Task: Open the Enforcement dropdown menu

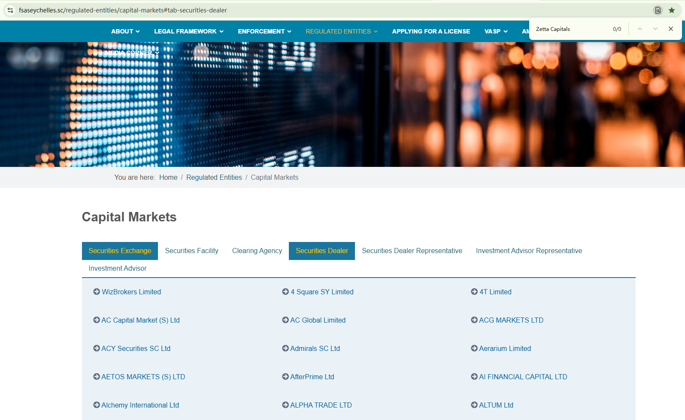Action: 264,31
